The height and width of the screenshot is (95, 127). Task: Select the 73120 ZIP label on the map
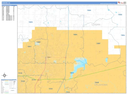point(23,81)
